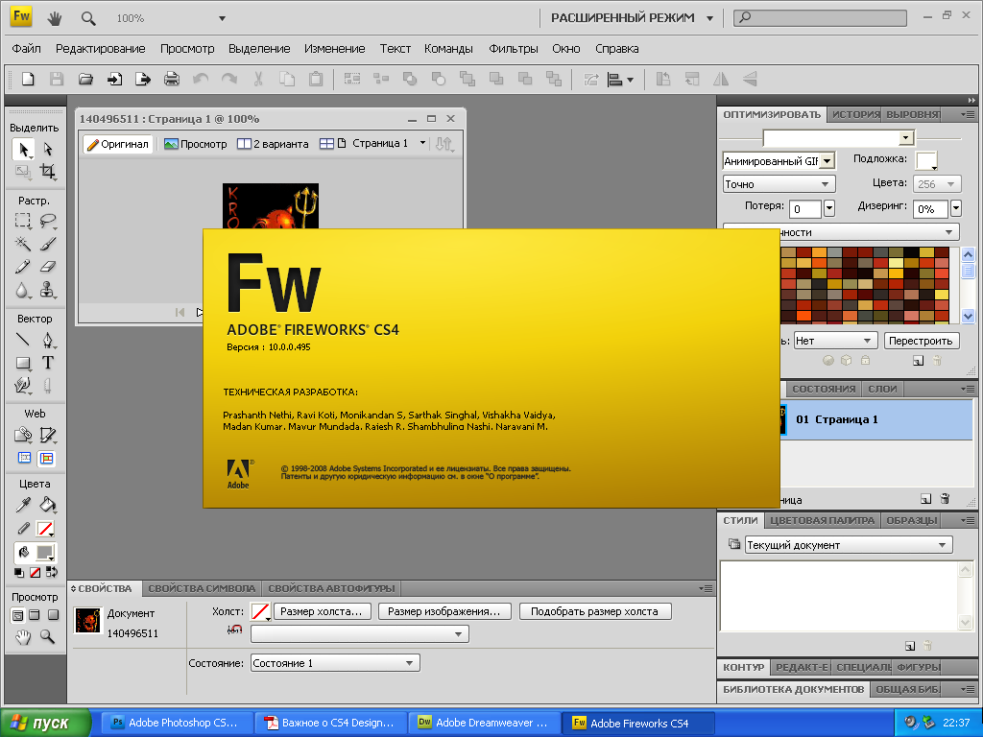
Task: Click the Hand tool in the application bar
Action: click(x=55, y=18)
